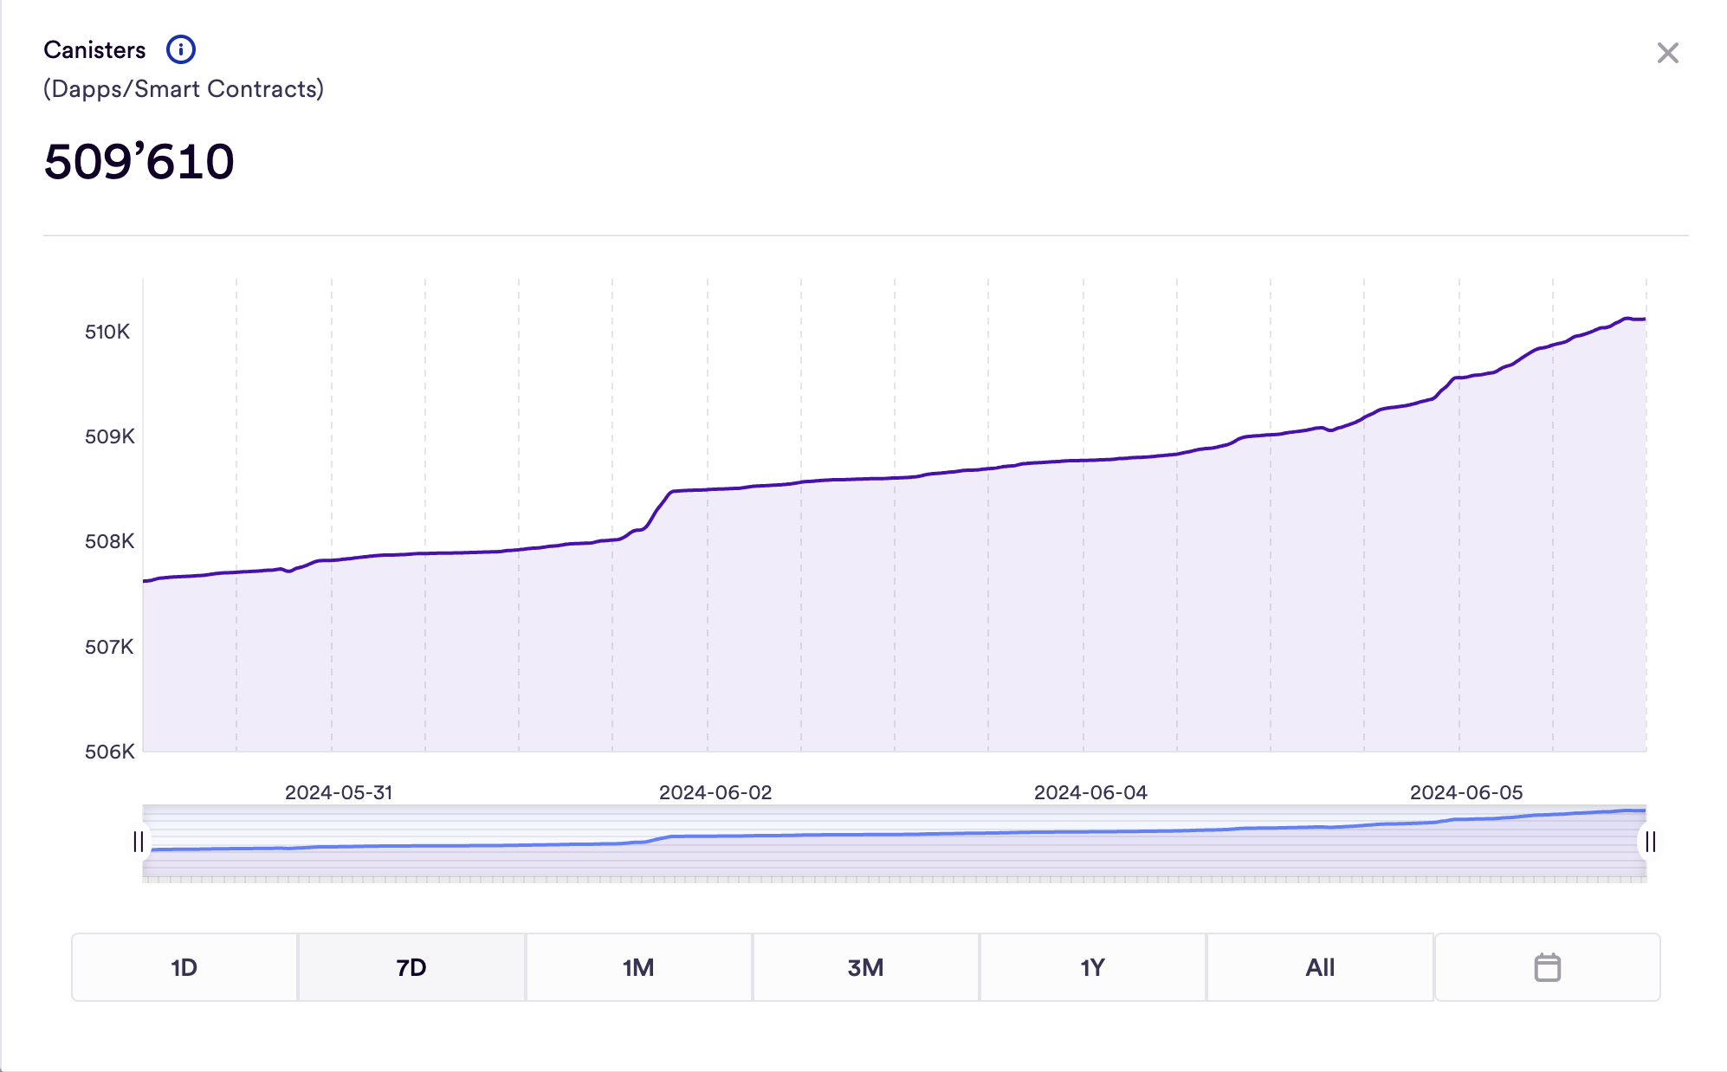Click the 2024-06-05 date axis label
This screenshot has height=1072, width=1727.
pos(1465,792)
